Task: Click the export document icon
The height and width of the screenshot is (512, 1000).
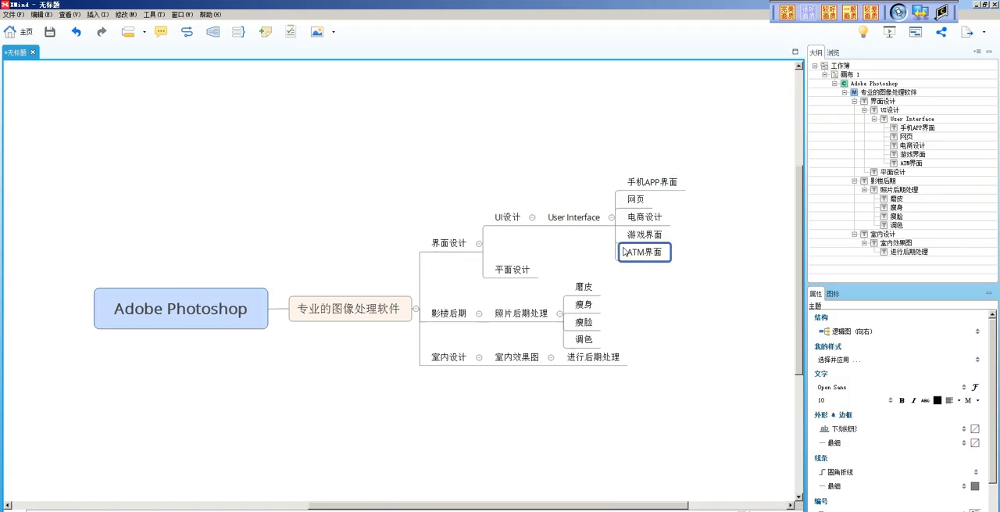Action: 967,32
